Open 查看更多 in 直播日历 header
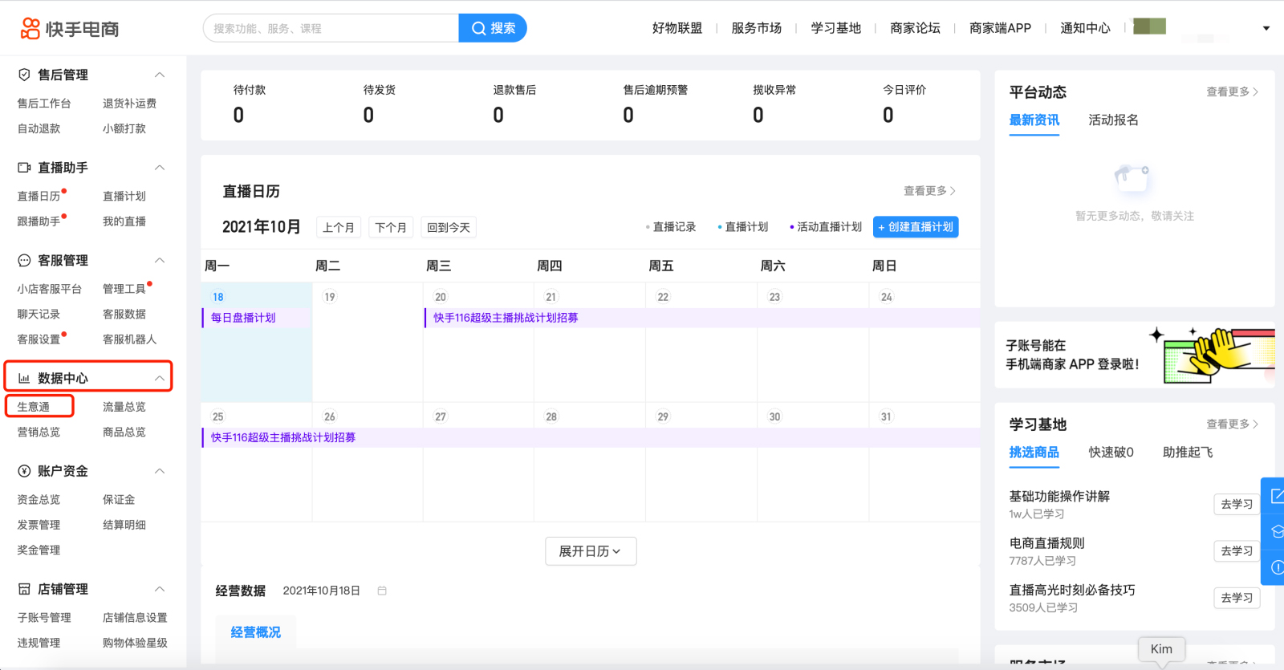1284x670 pixels. point(929,191)
